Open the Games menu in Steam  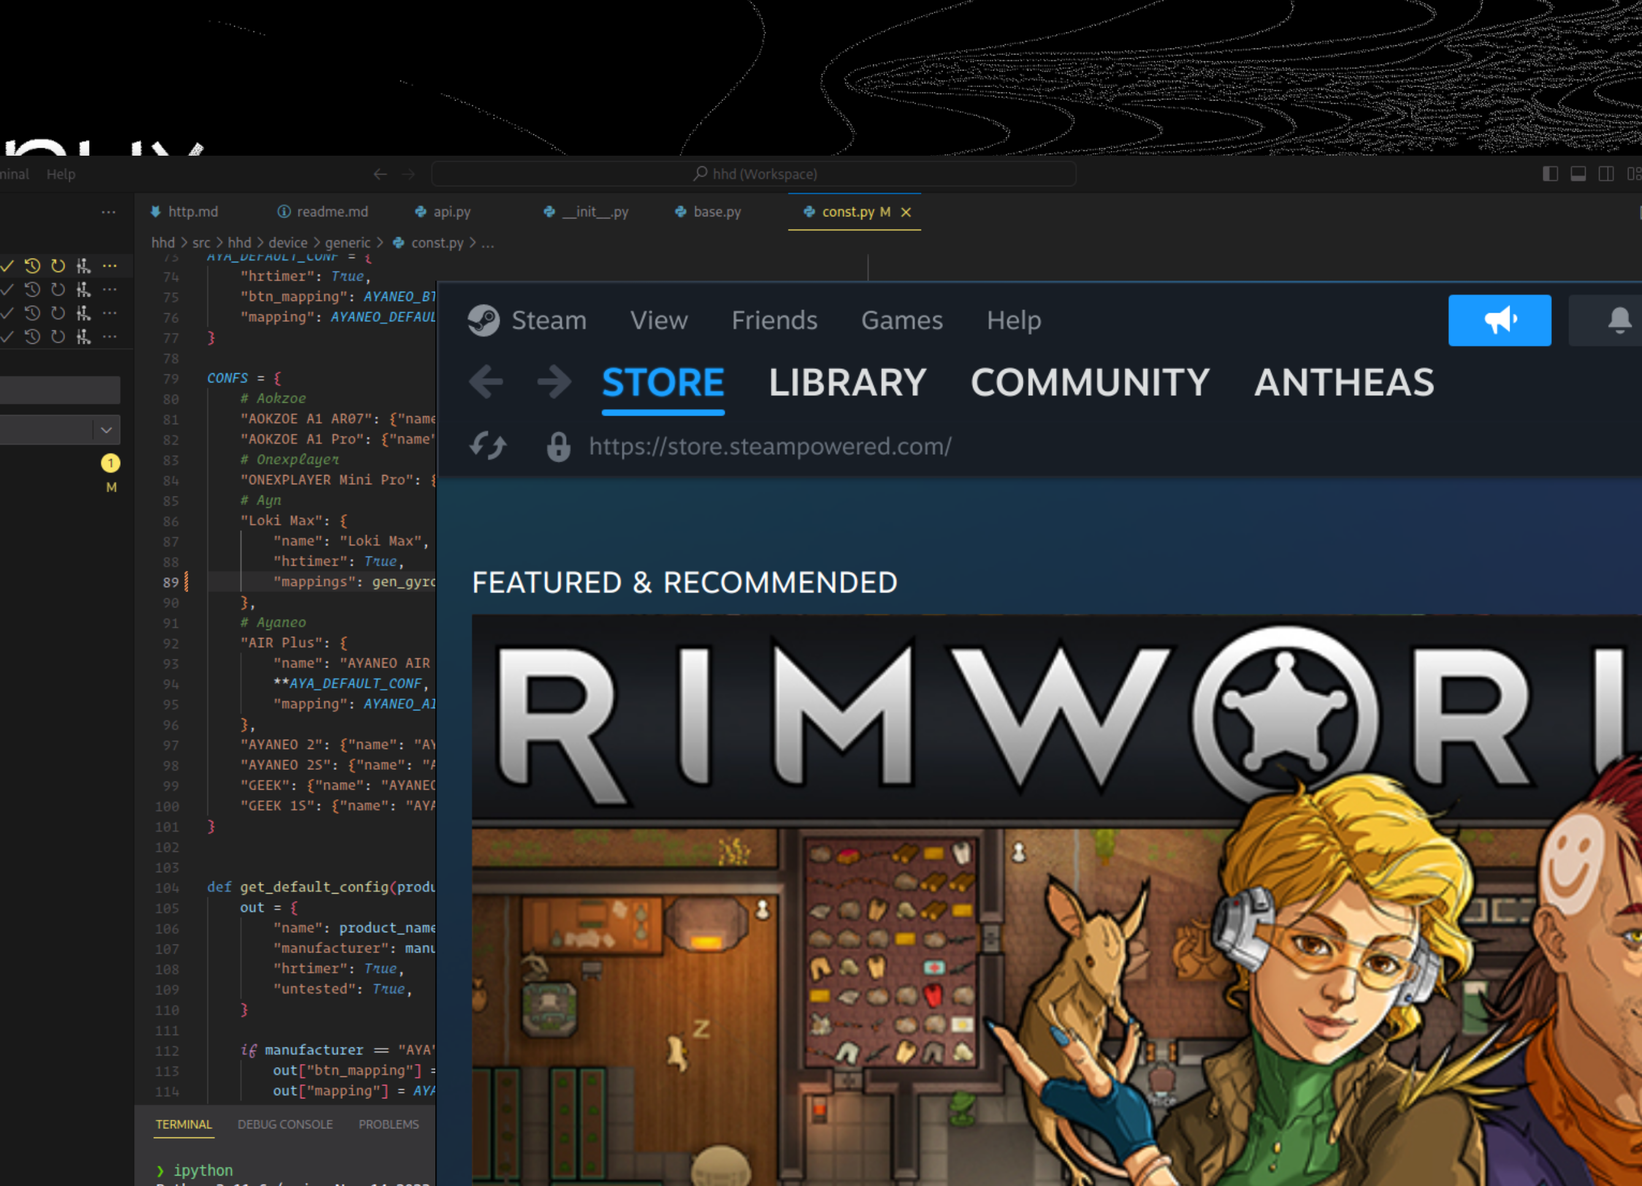pyautogui.click(x=901, y=320)
